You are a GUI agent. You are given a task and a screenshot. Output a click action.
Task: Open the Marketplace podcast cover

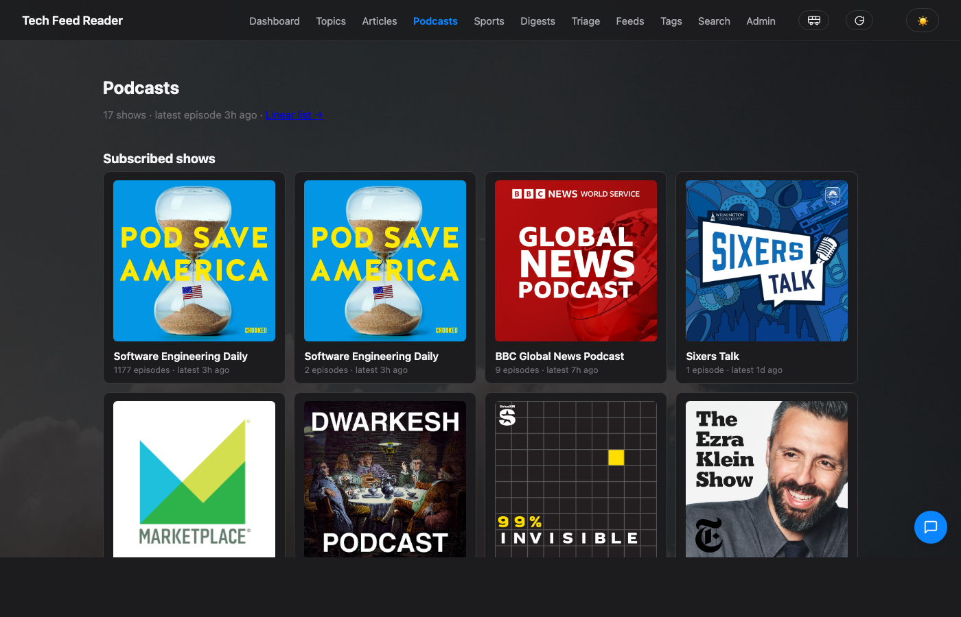pos(194,479)
